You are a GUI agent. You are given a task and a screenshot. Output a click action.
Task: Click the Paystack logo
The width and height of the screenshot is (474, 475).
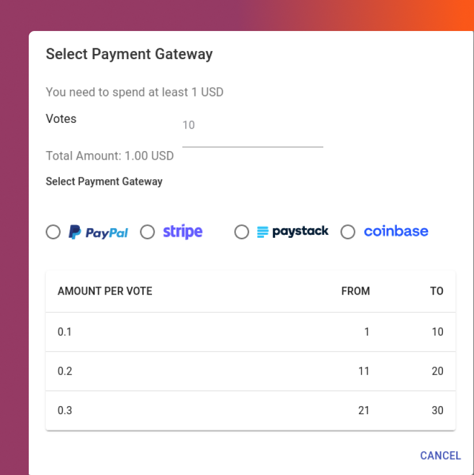pyautogui.click(x=293, y=231)
